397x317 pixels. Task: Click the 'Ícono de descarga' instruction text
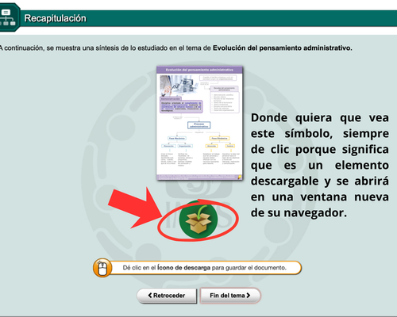click(183, 268)
